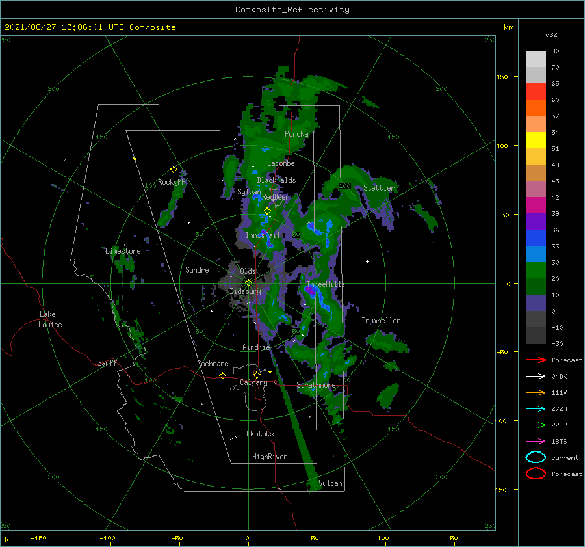The image size is (585, 547).
Task: Select the orange 111V arrow icon
Action: 536,392
